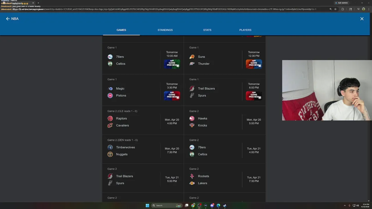This screenshot has width=372, height=209.
Task: Click the Magic team logo
Action: [110, 89]
